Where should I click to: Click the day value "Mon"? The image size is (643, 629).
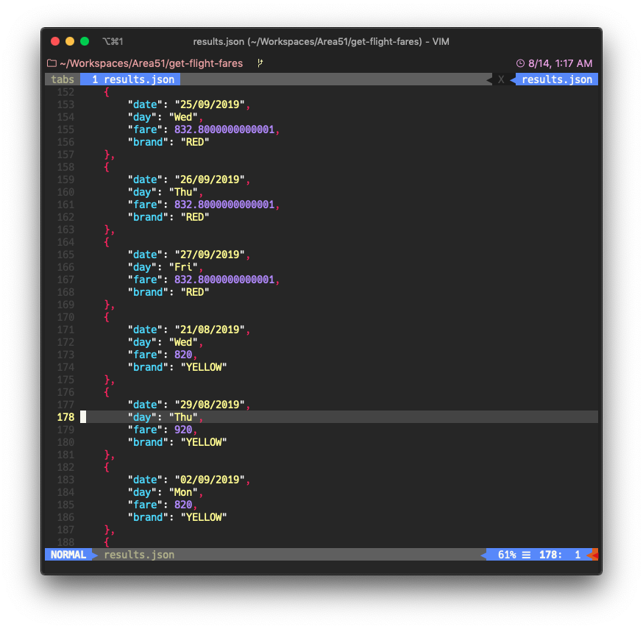click(183, 492)
